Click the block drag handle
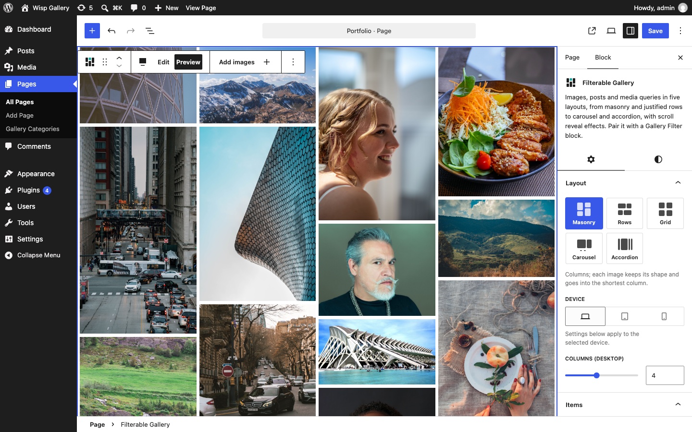 (105, 62)
